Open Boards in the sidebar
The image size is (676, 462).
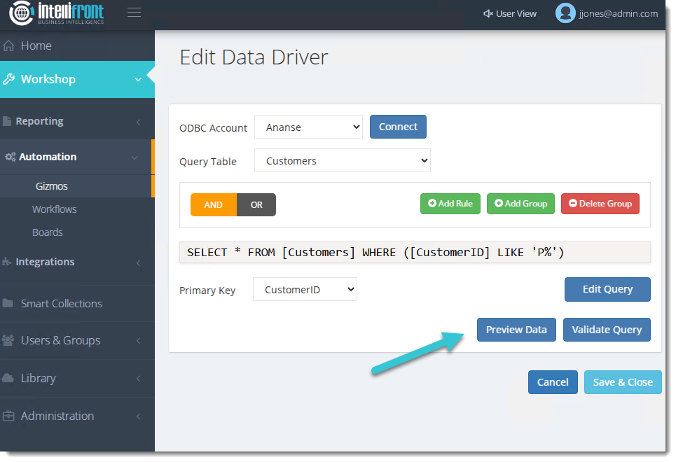pos(48,232)
